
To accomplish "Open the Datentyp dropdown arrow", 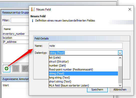I will coord(120,53).
